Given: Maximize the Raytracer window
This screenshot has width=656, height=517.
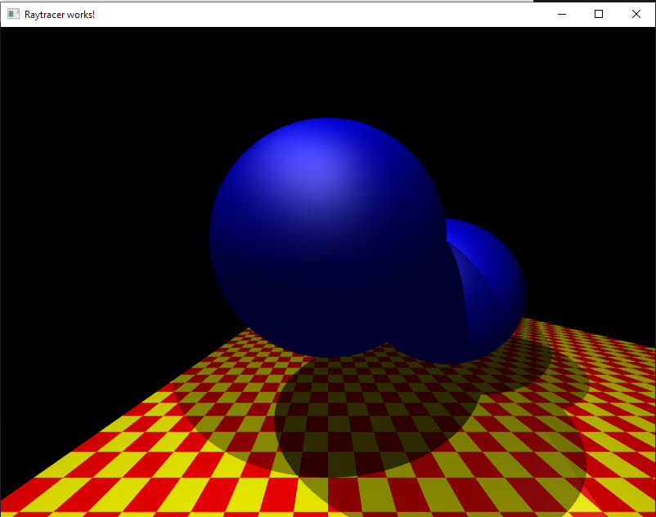Looking at the screenshot, I should pos(598,14).
